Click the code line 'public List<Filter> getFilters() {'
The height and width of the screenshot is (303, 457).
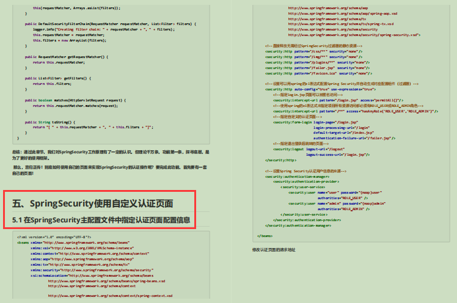(58, 78)
